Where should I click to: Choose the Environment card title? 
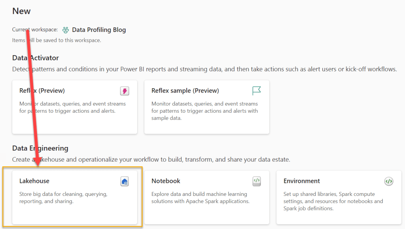coord(302,181)
